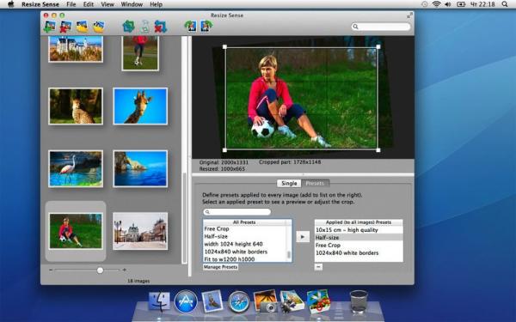Image resolution: width=516 pixels, height=322 pixels.
Task: Click the thumbnail size slider knob
Action: 100,270
